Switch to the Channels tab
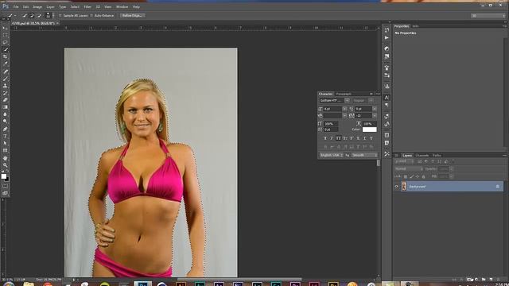The width and height of the screenshot is (509, 286). click(x=422, y=156)
